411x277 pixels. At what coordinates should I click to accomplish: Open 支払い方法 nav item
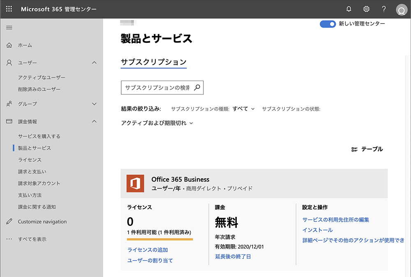pyautogui.click(x=30, y=195)
